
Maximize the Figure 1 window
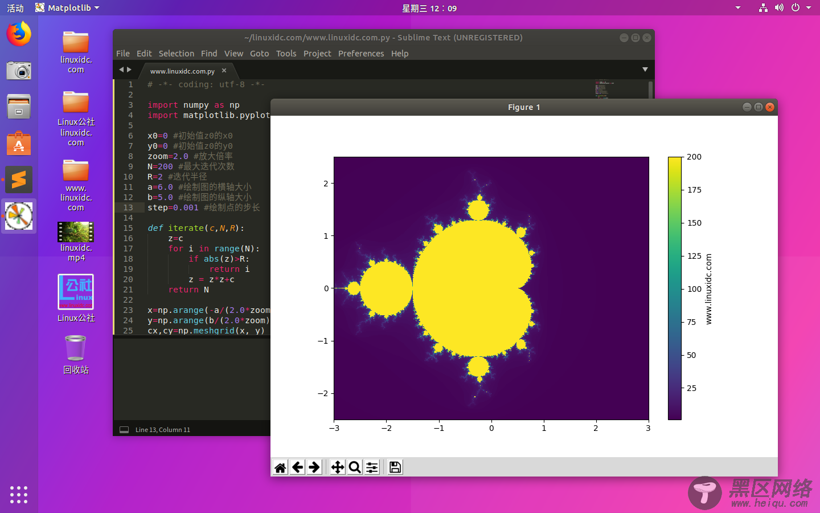tap(758, 107)
